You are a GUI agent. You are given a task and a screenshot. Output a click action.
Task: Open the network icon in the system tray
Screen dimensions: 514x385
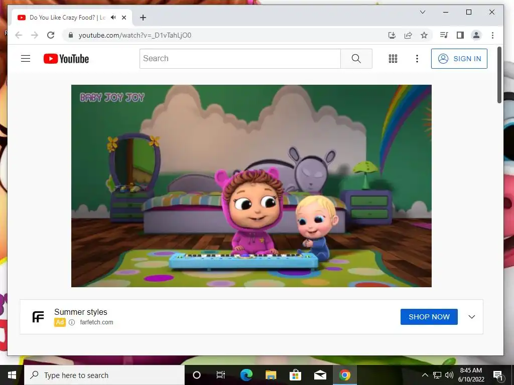point(437,375)
